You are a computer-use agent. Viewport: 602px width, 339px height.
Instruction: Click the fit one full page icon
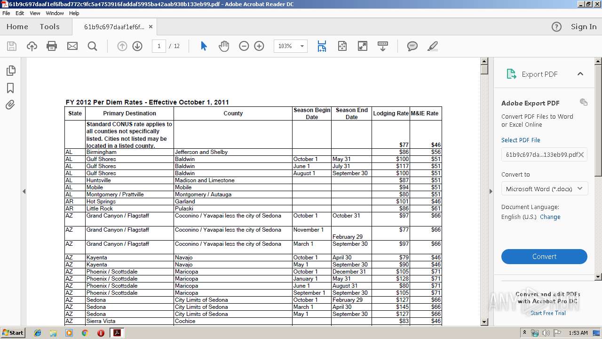(x=342, y=46)
